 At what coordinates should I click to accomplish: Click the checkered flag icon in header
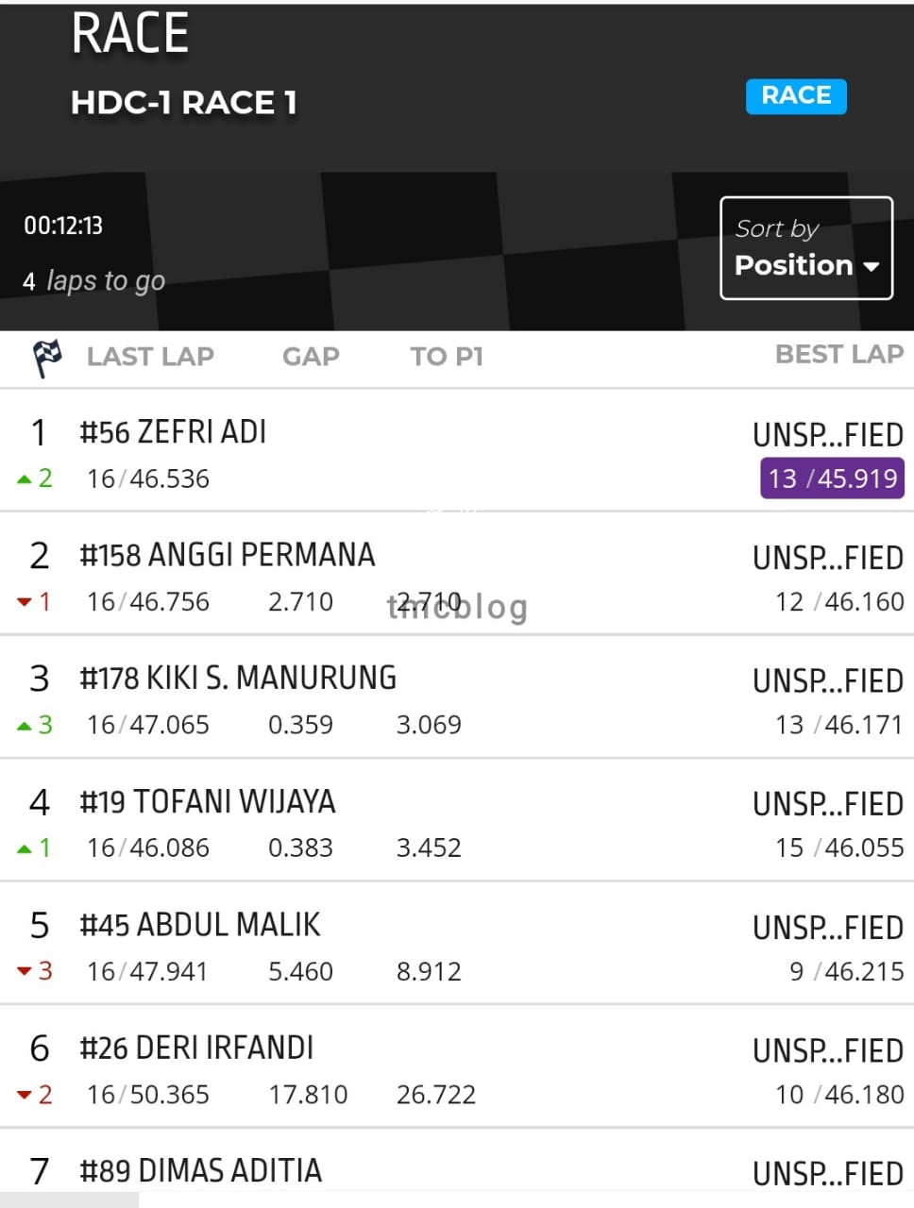coord(47,358)
